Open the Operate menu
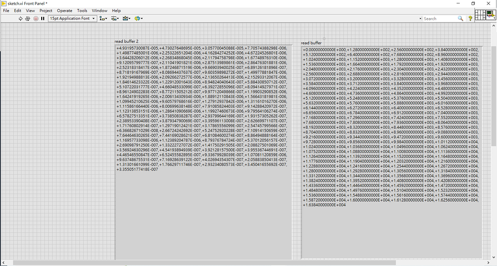Viewport: 497px width, 266px height. point(65,10)
